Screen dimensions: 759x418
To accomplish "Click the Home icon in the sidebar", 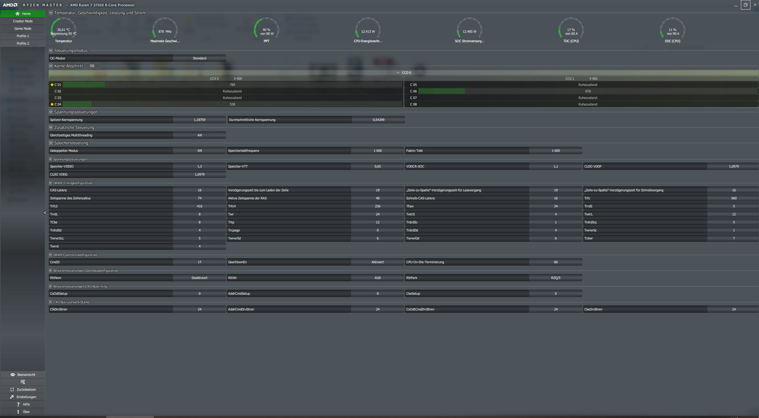I will click(x=18, y=14).
